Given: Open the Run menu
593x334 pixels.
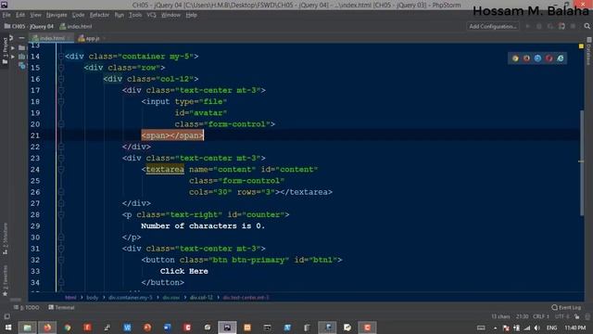Looking at the screenshot, I should click(120, 15).
